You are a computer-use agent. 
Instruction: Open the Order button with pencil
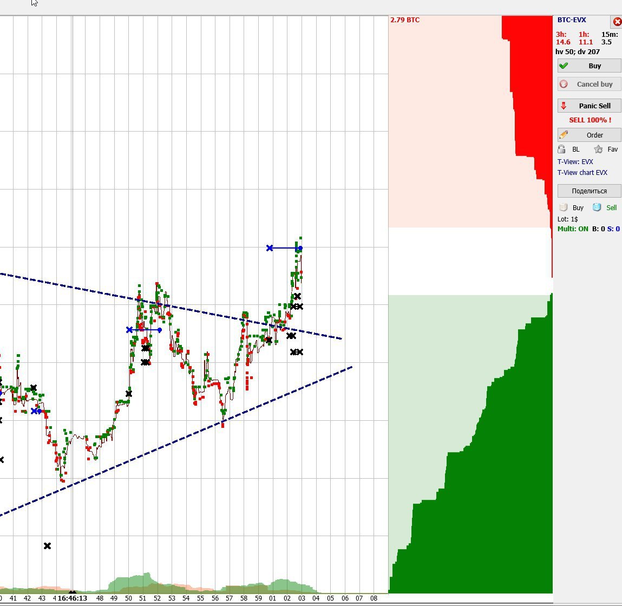(589, 135)
